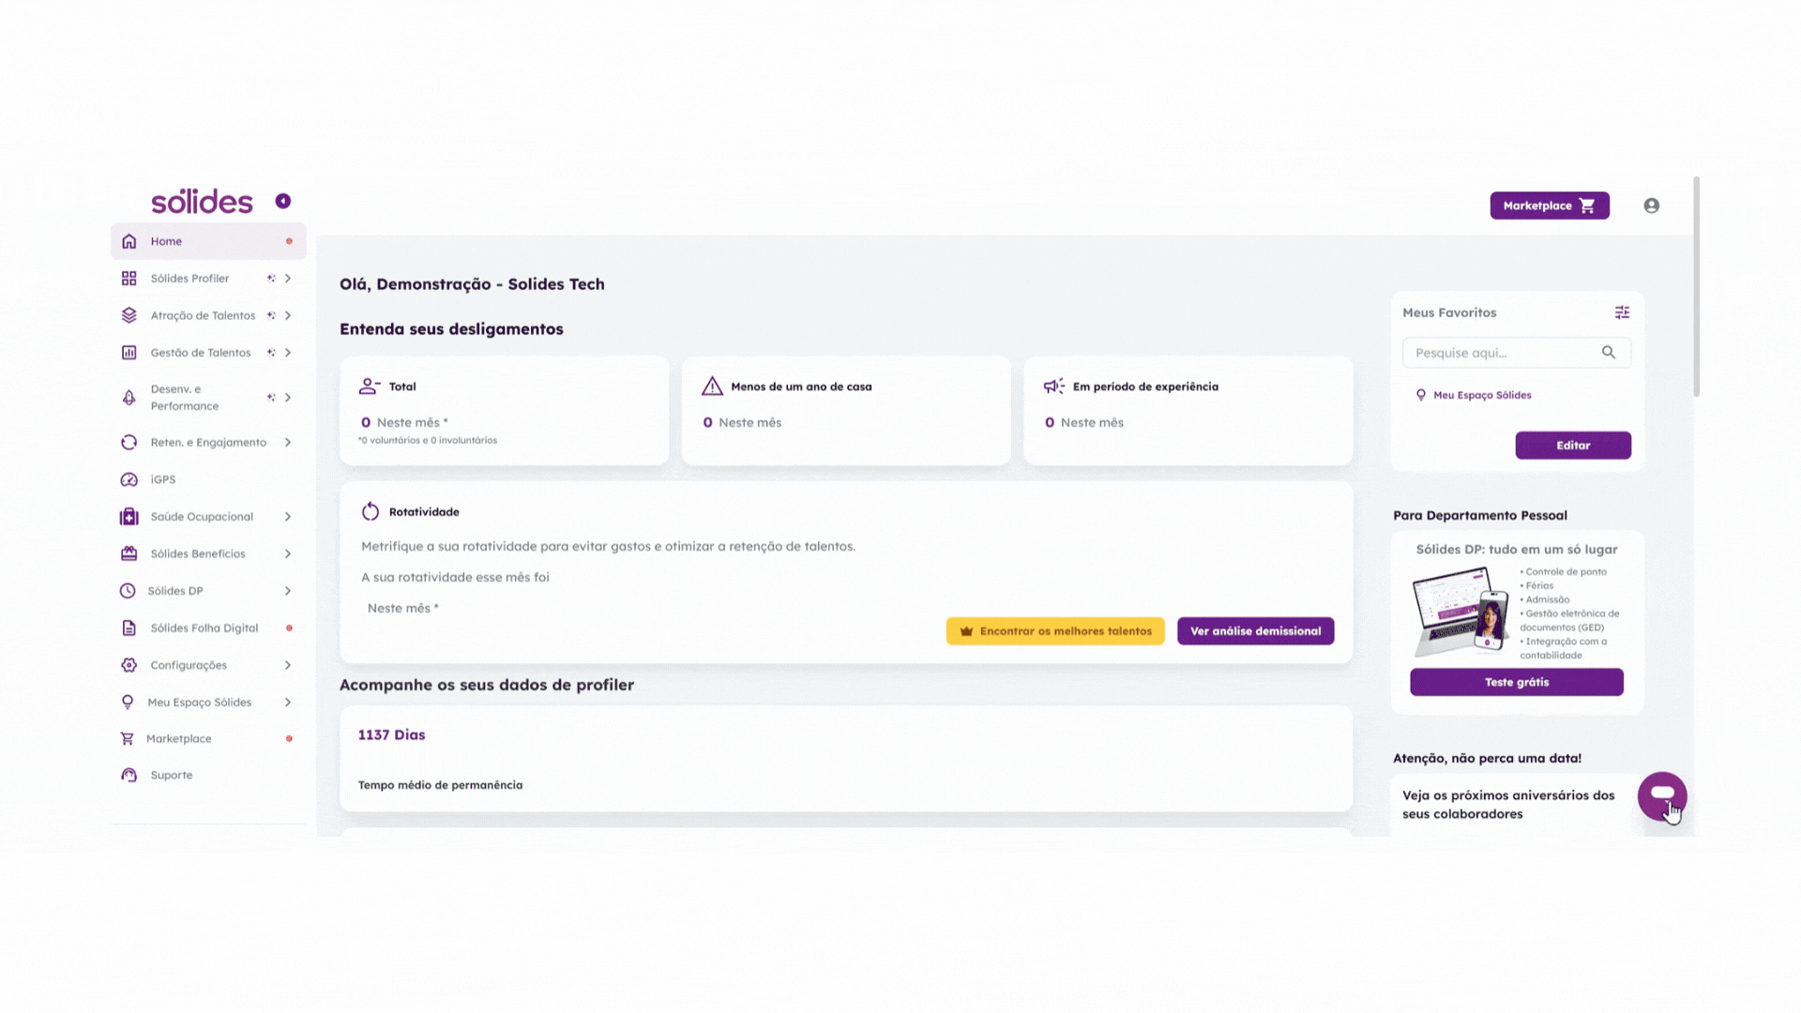Click the Editar button in Meus Favoritos
Screen dimensions: 1801x1013
tap(1573, 446)
